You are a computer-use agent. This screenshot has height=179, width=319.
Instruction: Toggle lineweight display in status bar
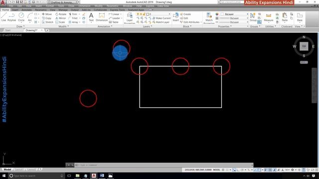266,170
